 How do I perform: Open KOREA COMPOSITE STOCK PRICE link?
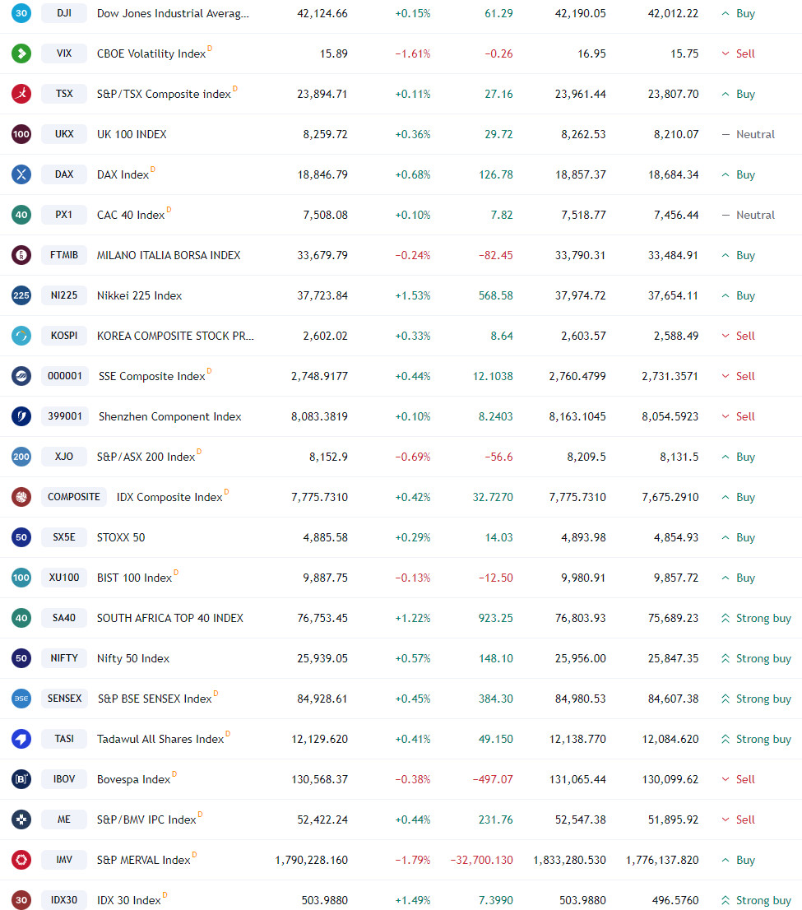(x=175, y=336)
